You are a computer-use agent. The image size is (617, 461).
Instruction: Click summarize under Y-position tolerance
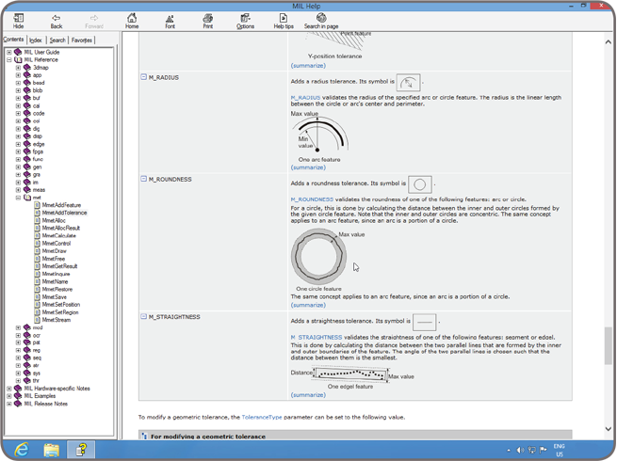pyautogui.click(x=308, y=66)
